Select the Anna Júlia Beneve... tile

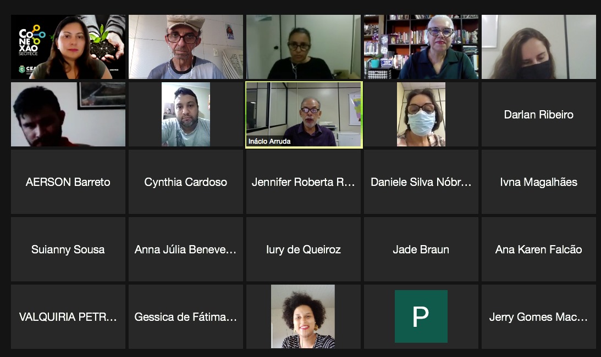pos(186,249)
